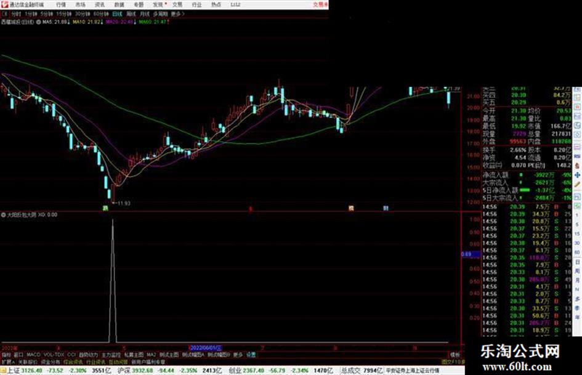Click the highlighted 2022/06/01 date label

206,348
